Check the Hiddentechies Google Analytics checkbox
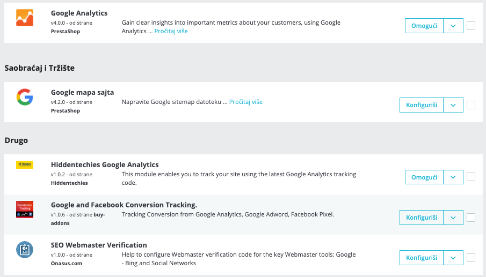Screen dimensions: 486x277 (471, 177)
